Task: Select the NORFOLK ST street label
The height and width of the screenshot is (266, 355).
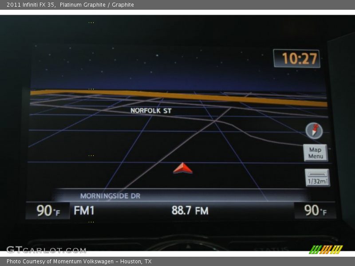Action: tap(151, 110)
